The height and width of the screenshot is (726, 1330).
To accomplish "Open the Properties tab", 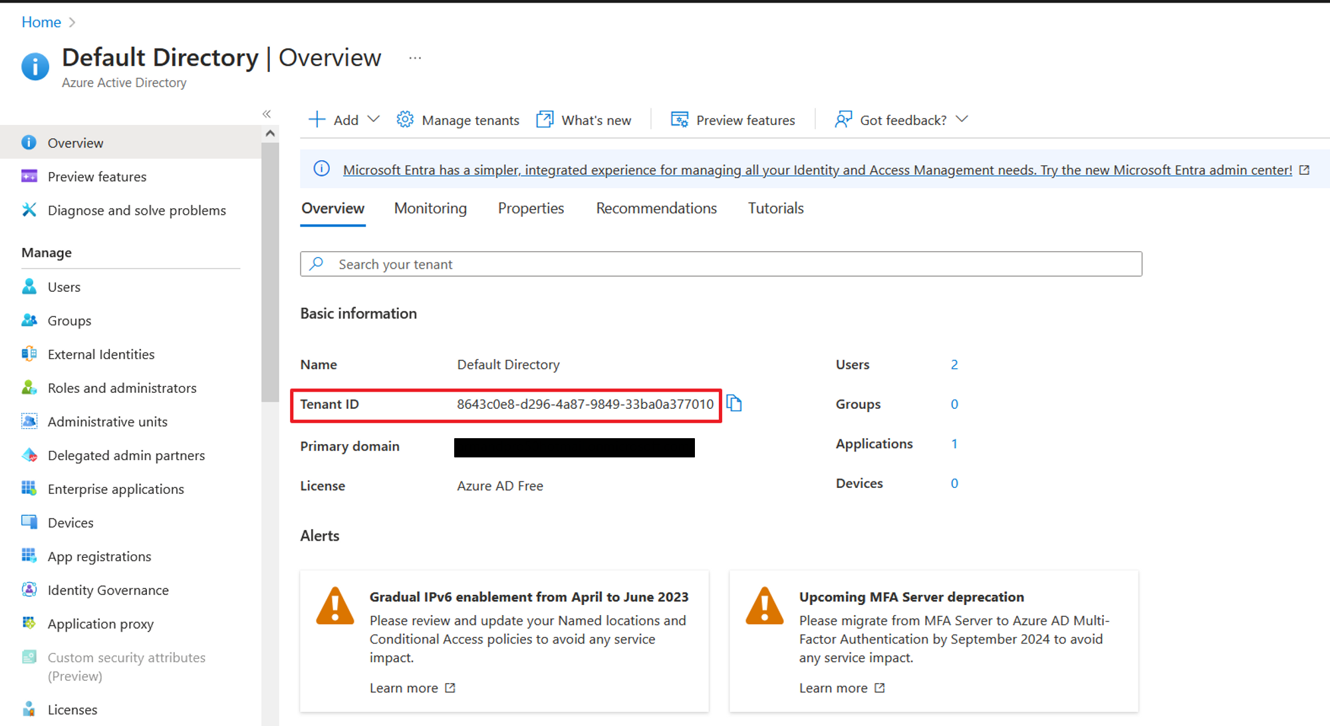I will pyautogui.click(x=531, y=208).
